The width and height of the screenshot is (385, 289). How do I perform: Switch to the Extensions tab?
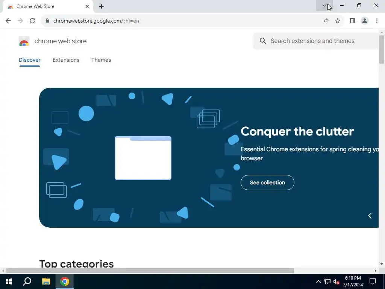pyautogui.click(x=66, y=60)
